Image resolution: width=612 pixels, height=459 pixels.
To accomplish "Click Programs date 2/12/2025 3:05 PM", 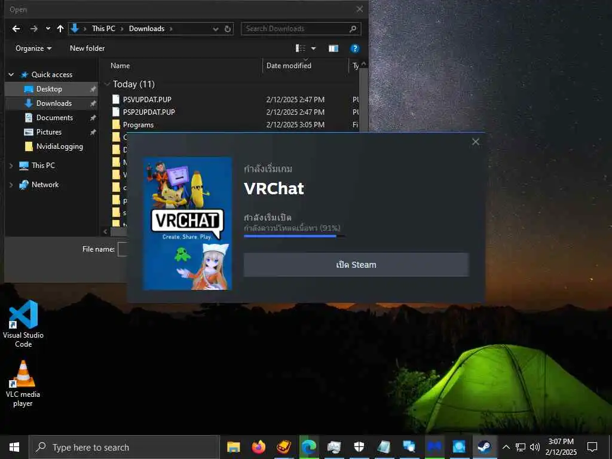I will pos(295,124).
